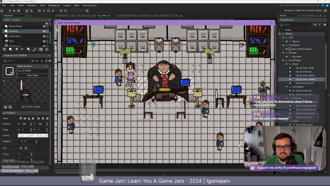Click the Clean project toolbar icon
The width and height of the screenshot is (330, 186).
tap(53, 11)
